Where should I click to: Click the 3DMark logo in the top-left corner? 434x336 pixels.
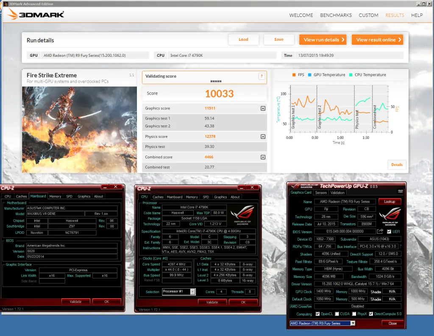coord(34,14)
